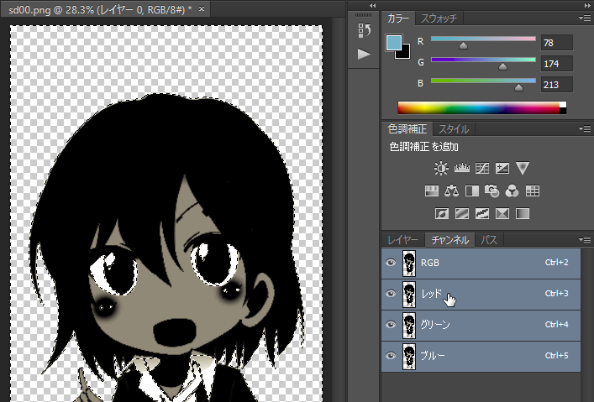Open the Channels panel flyout menu

click(x=585, y=240)
